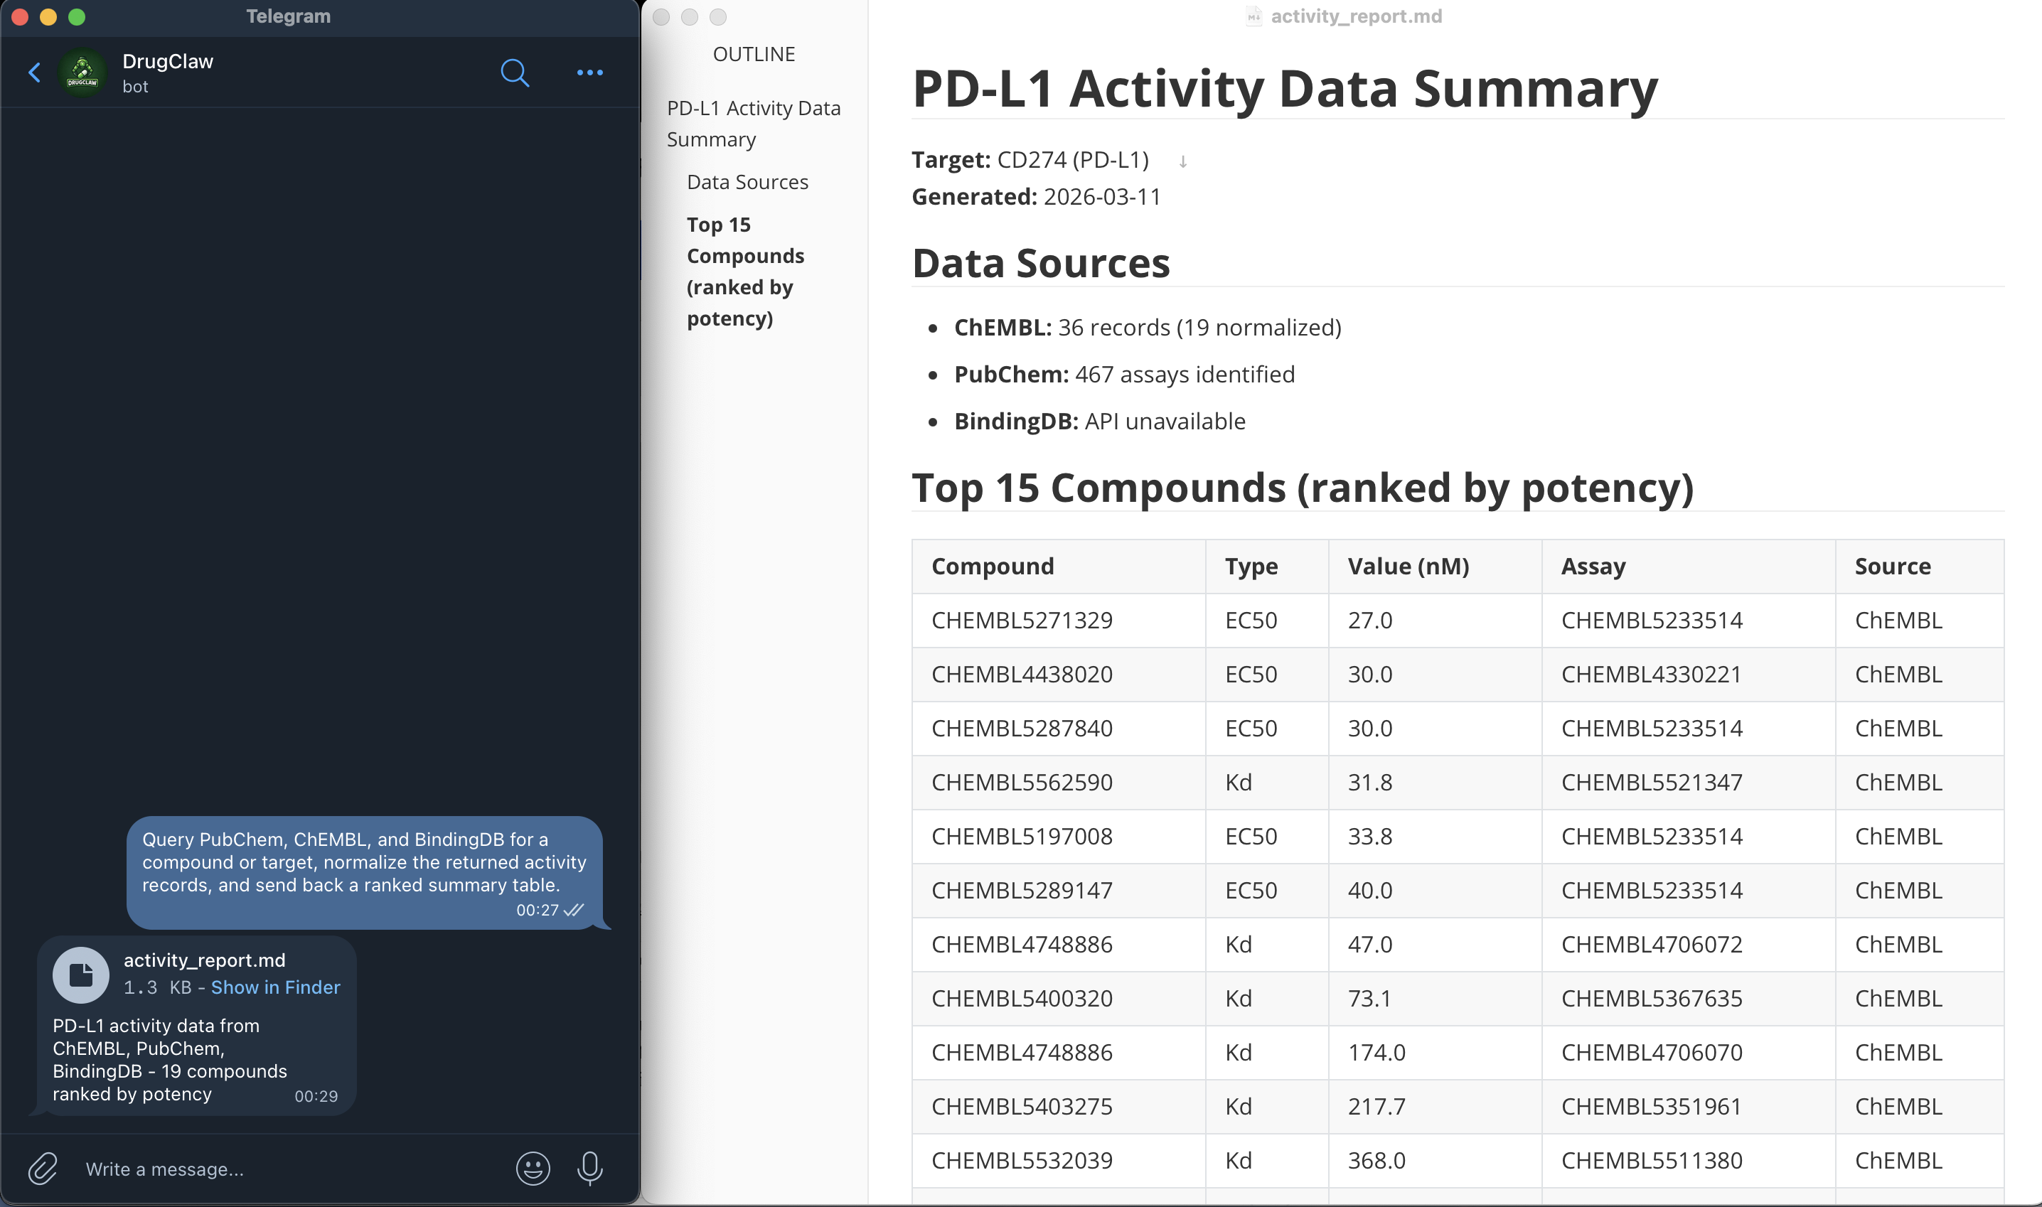Open the three-dot chat options menu
This screenshot has height=1207, width=2042.
click(590, 73)
